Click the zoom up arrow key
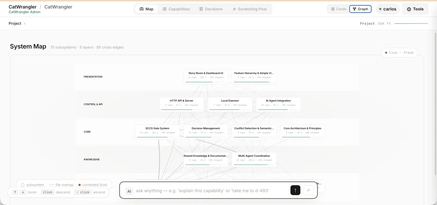 pyautogui.click(x=15, y=192)
